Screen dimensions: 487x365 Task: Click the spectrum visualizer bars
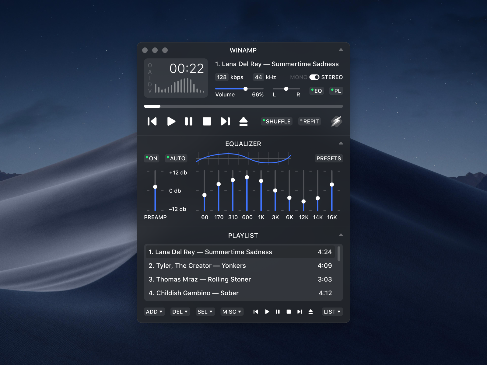click(x=180, y=85)
